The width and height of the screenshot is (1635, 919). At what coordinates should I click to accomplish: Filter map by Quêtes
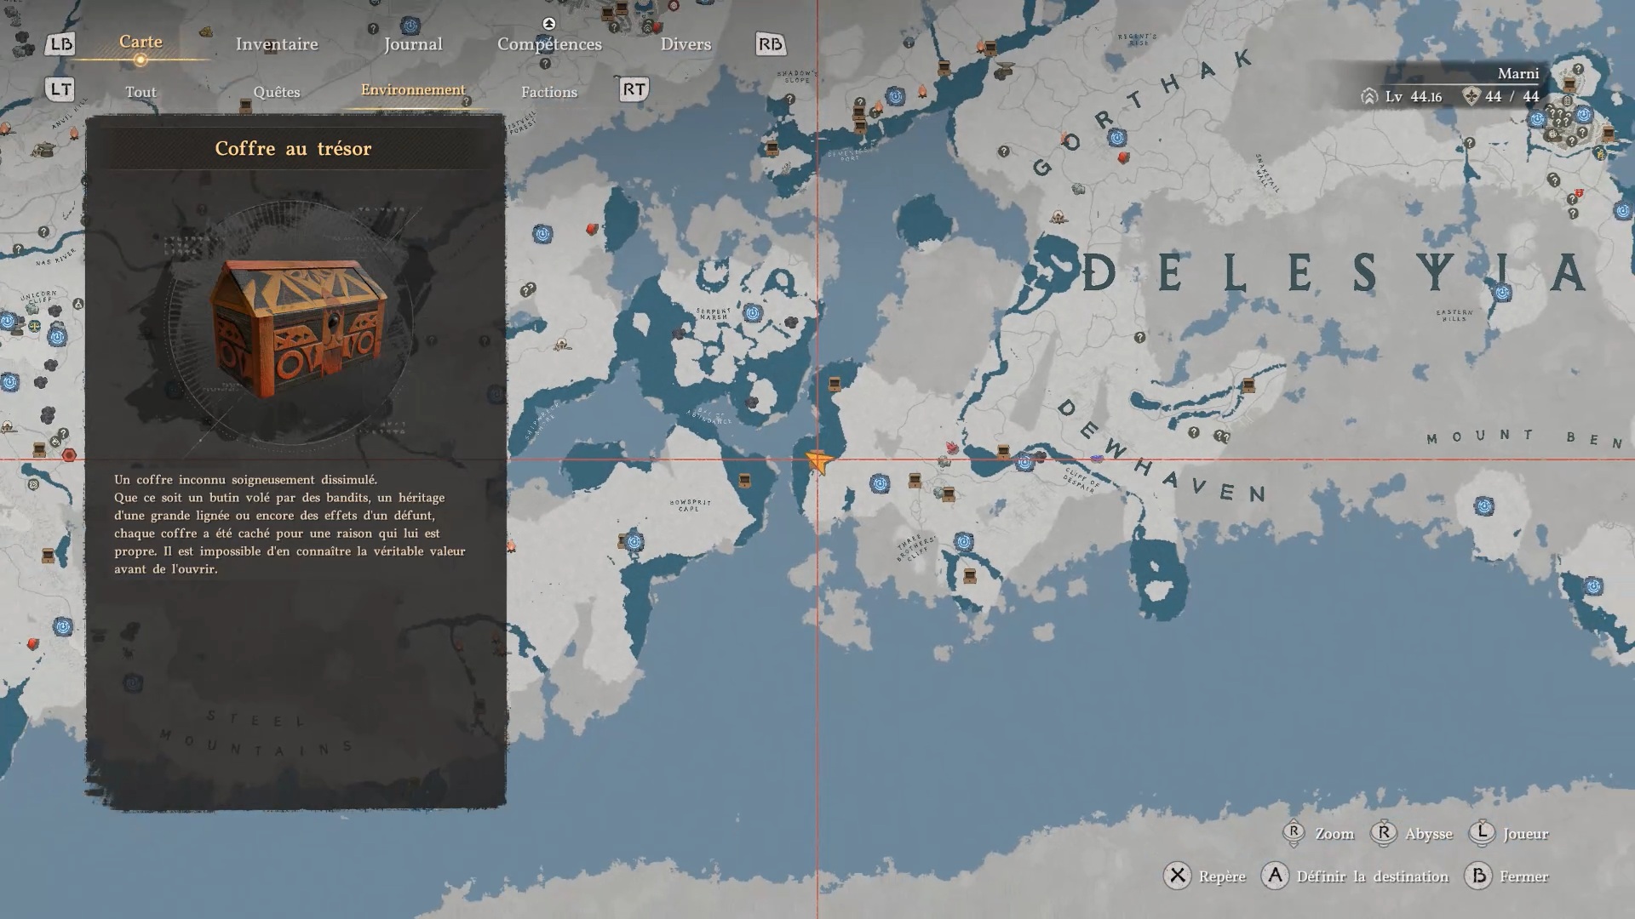pos(277,92)
